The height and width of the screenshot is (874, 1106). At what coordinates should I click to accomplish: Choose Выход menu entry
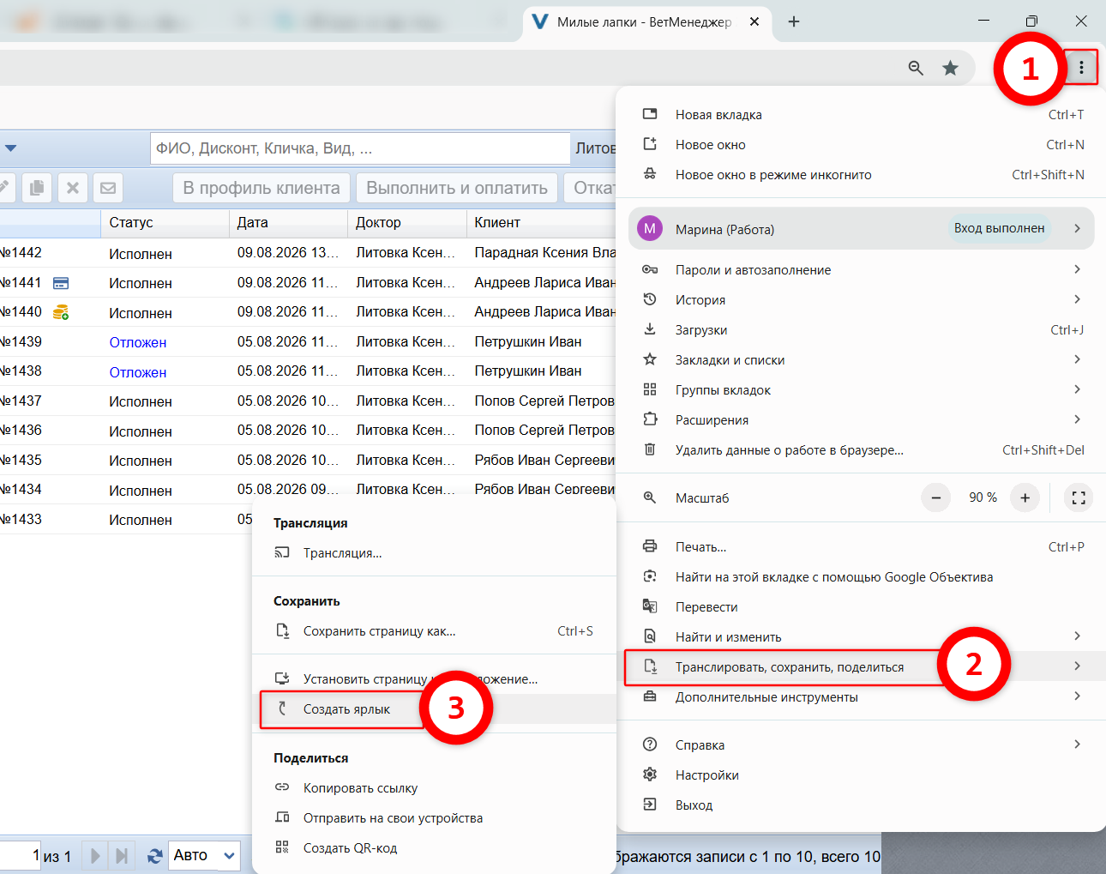(861, 805)
